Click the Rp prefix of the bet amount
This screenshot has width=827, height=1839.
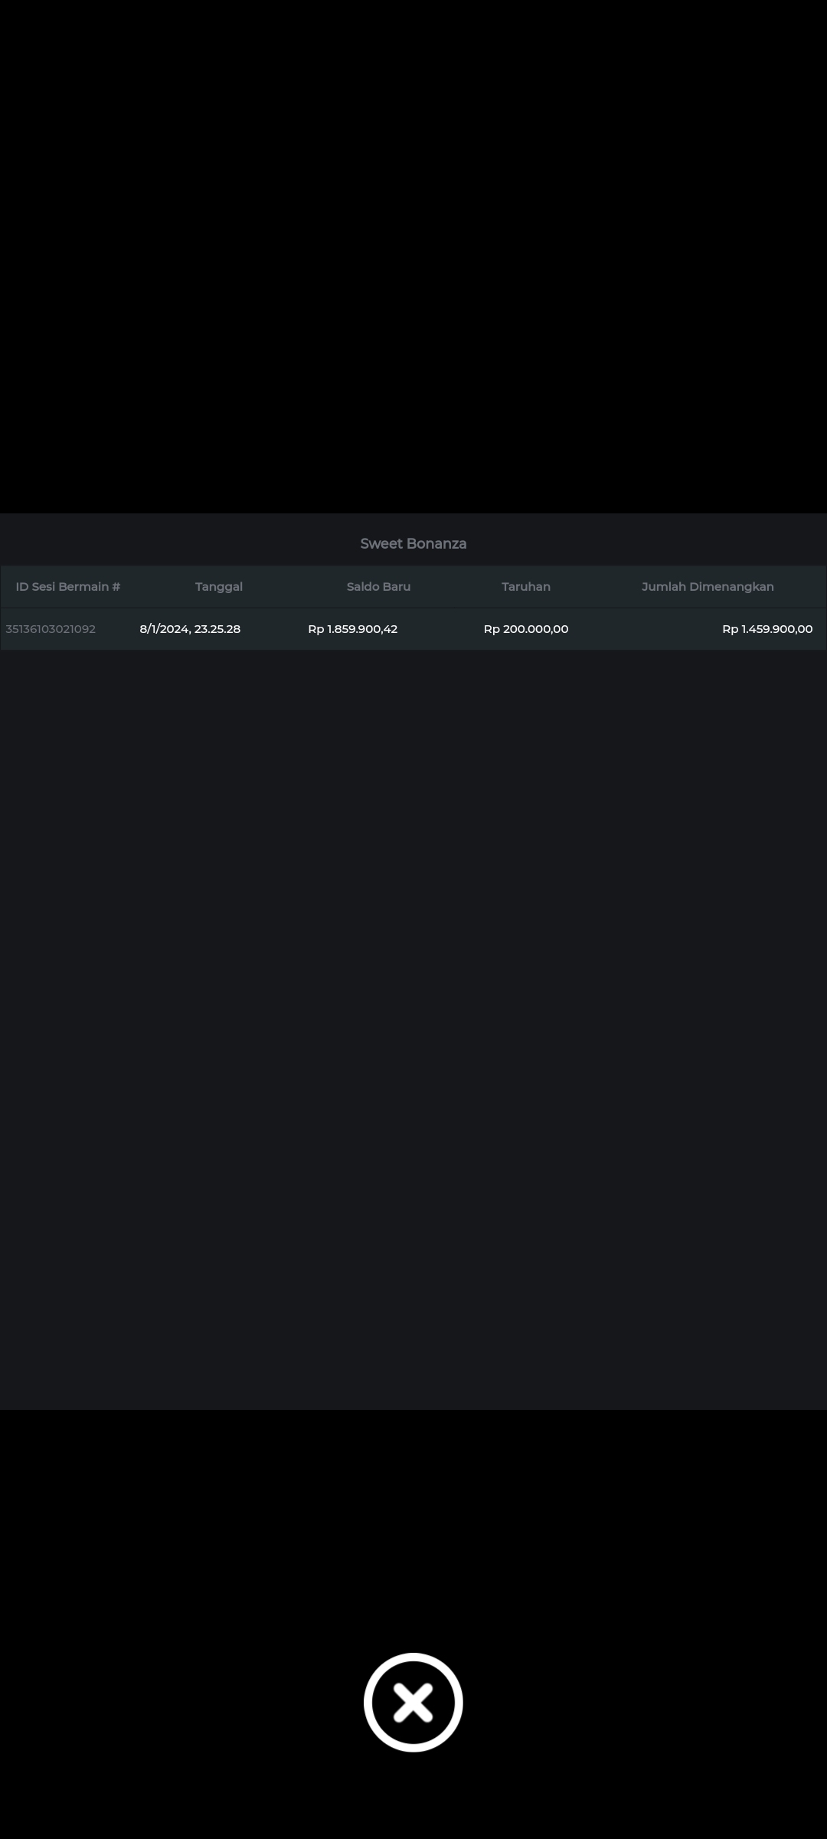tap(492, 629)
